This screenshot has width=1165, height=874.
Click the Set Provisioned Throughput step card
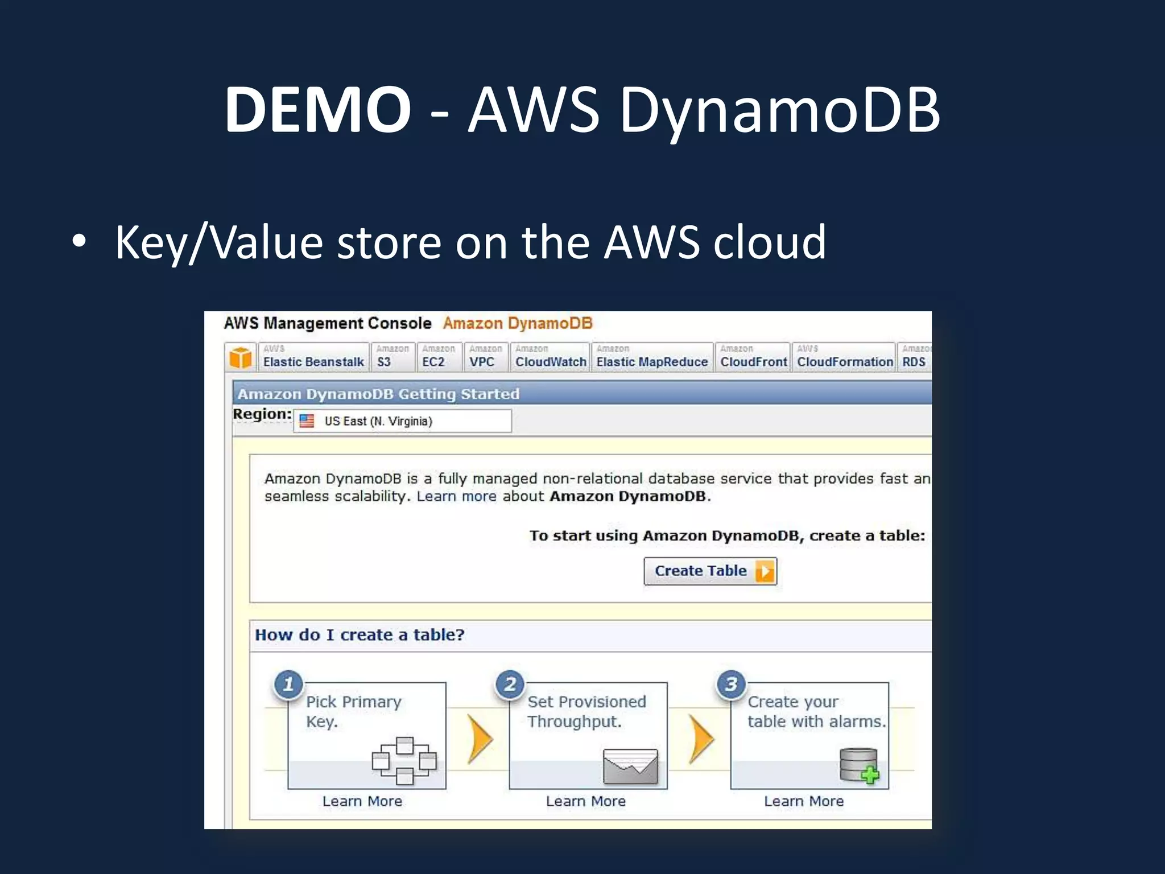(588, 736)
